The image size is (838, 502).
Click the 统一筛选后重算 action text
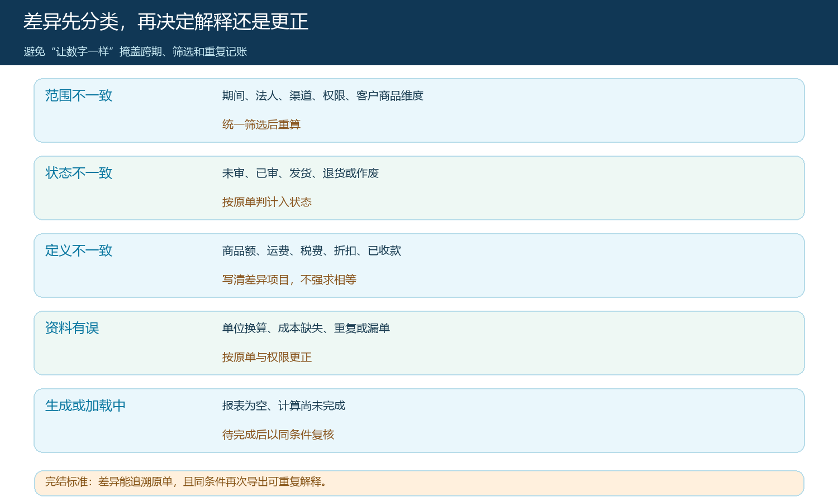click(261, 124)
